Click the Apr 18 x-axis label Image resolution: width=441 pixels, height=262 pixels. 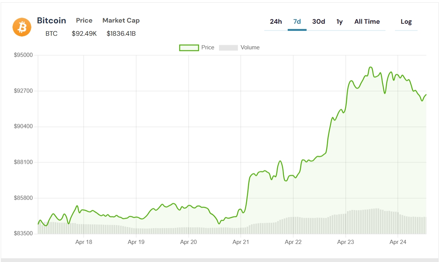[83, 242]
